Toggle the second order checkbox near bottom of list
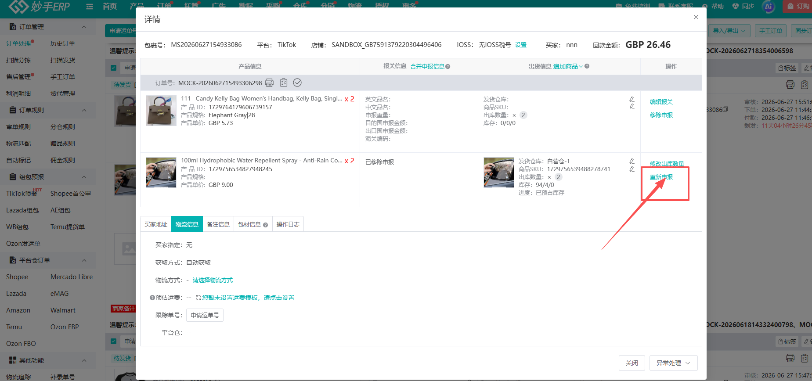Image resolution: width=812 pixels, height=381 pixels. [x=113, y=341]
